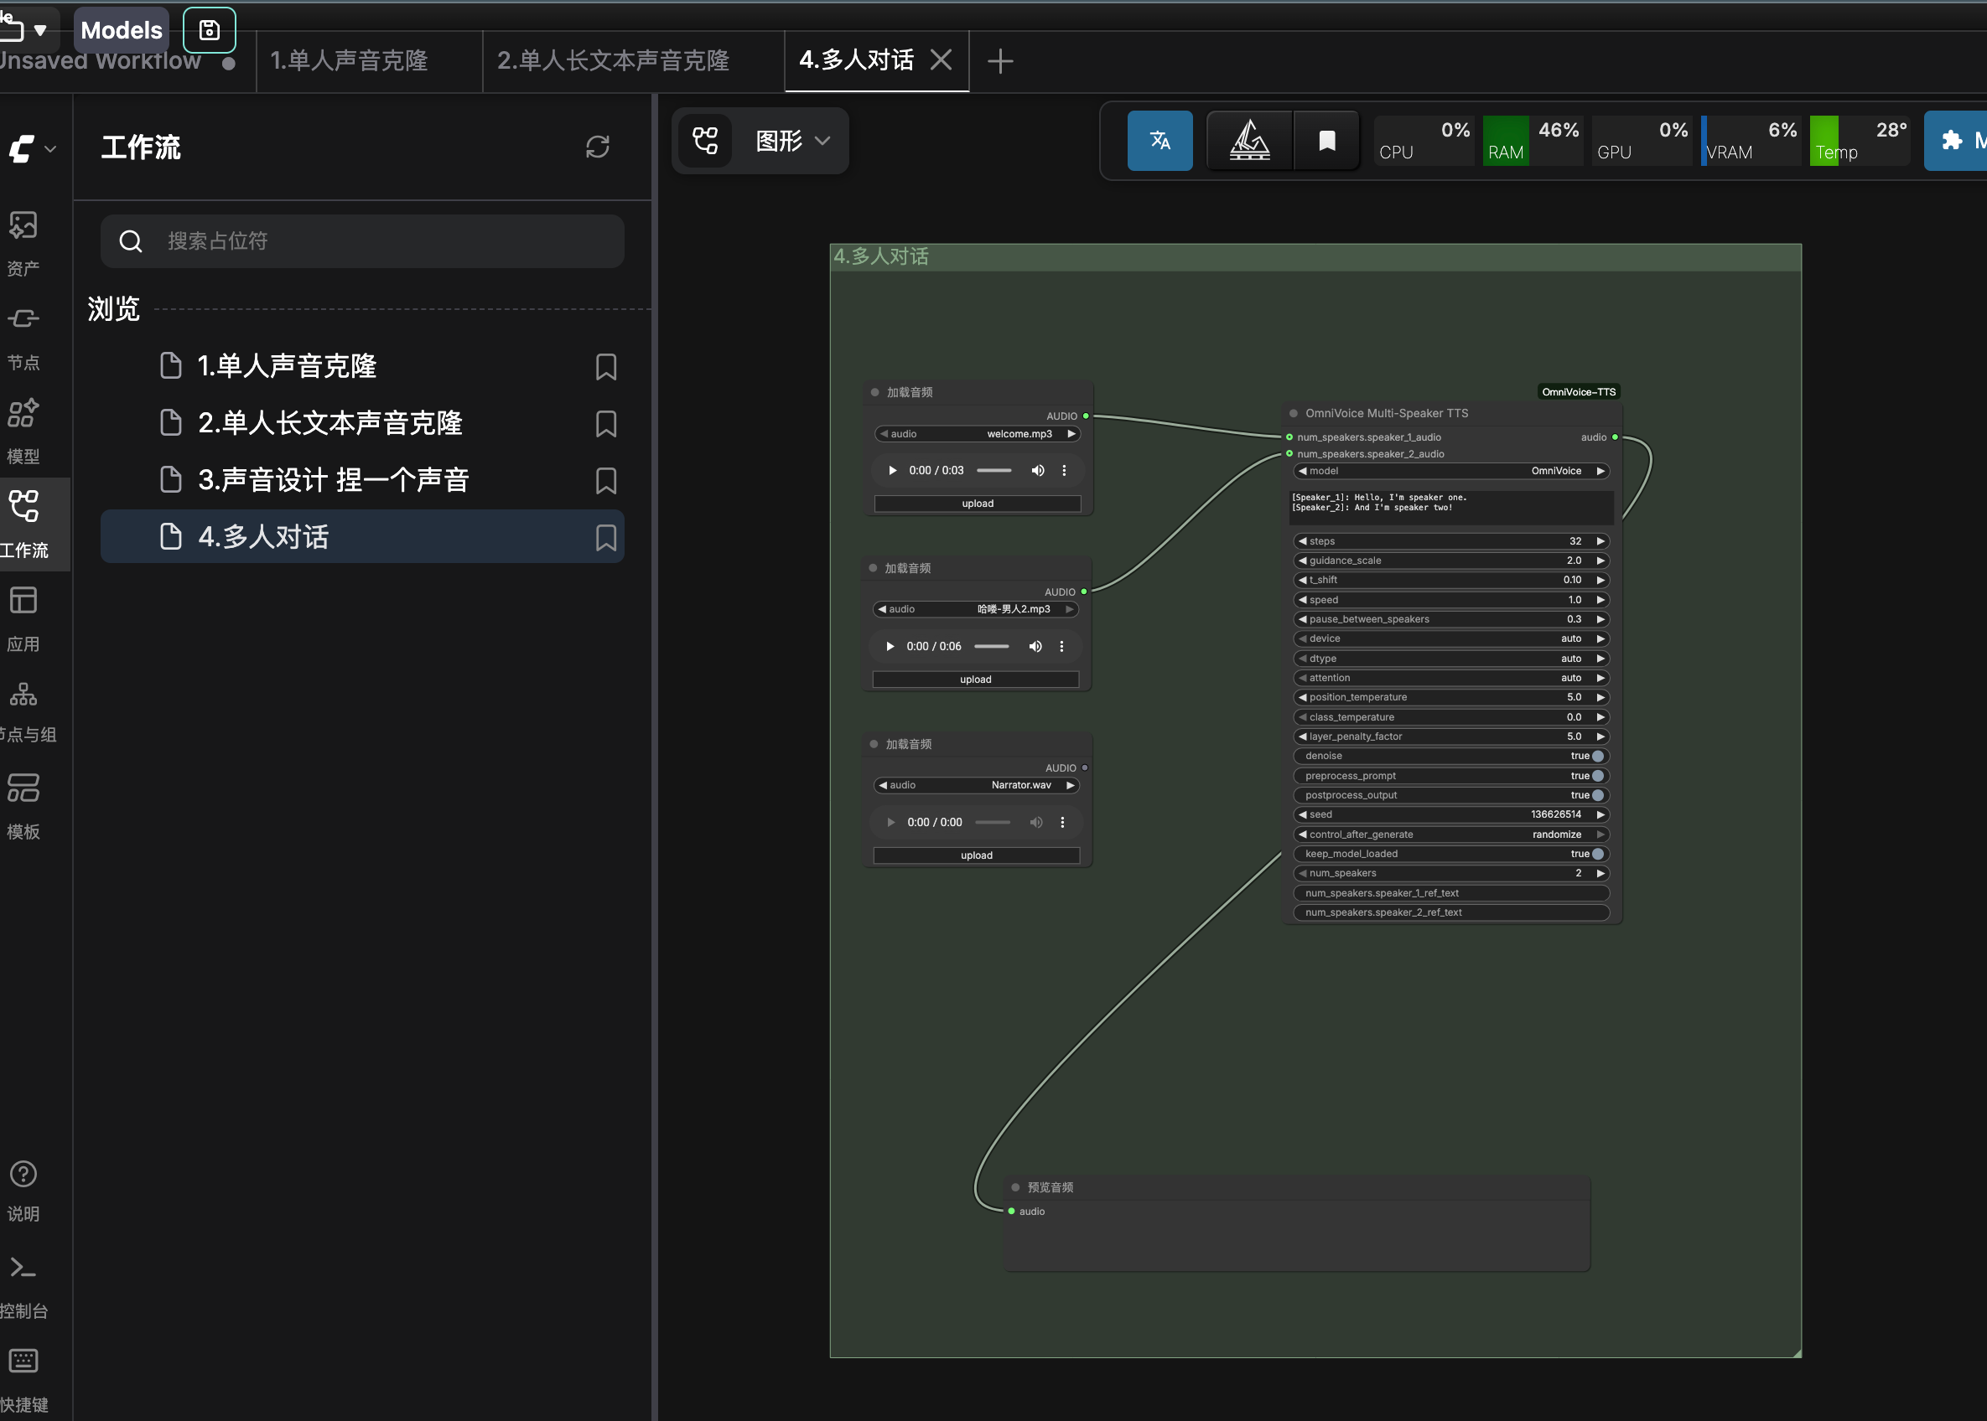The image size is (1987, 1421).
Task: Open the 模板 templates sidebar panel
Action: (23, 804)
